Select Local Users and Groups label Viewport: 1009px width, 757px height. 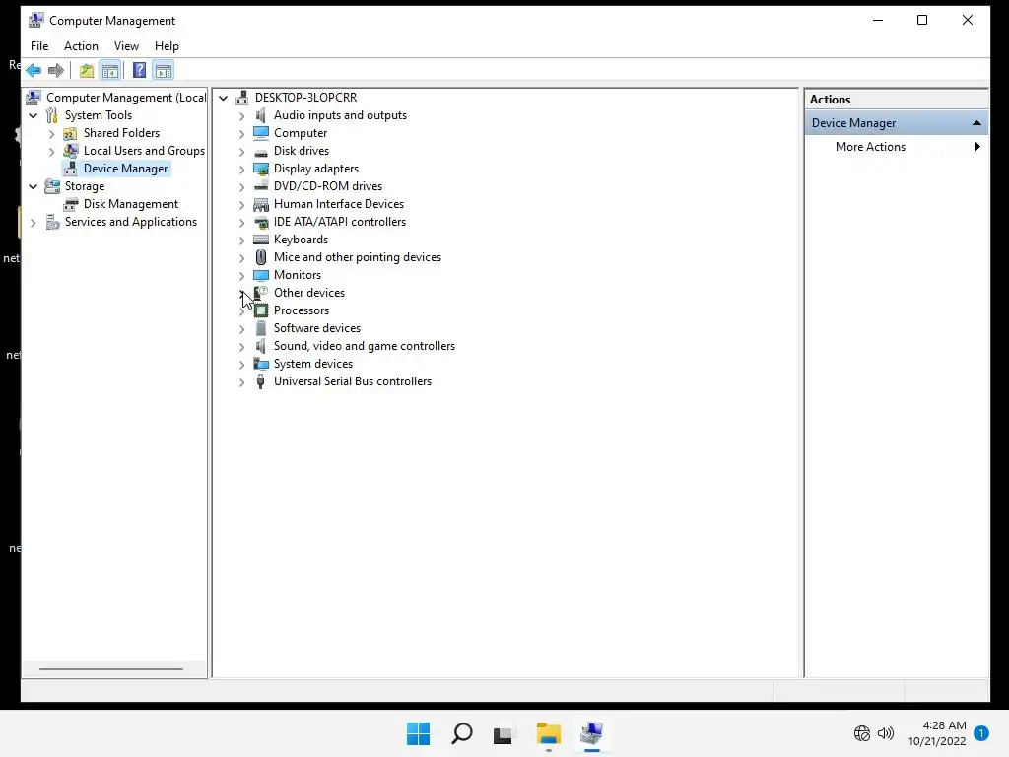tap(144, 151)
